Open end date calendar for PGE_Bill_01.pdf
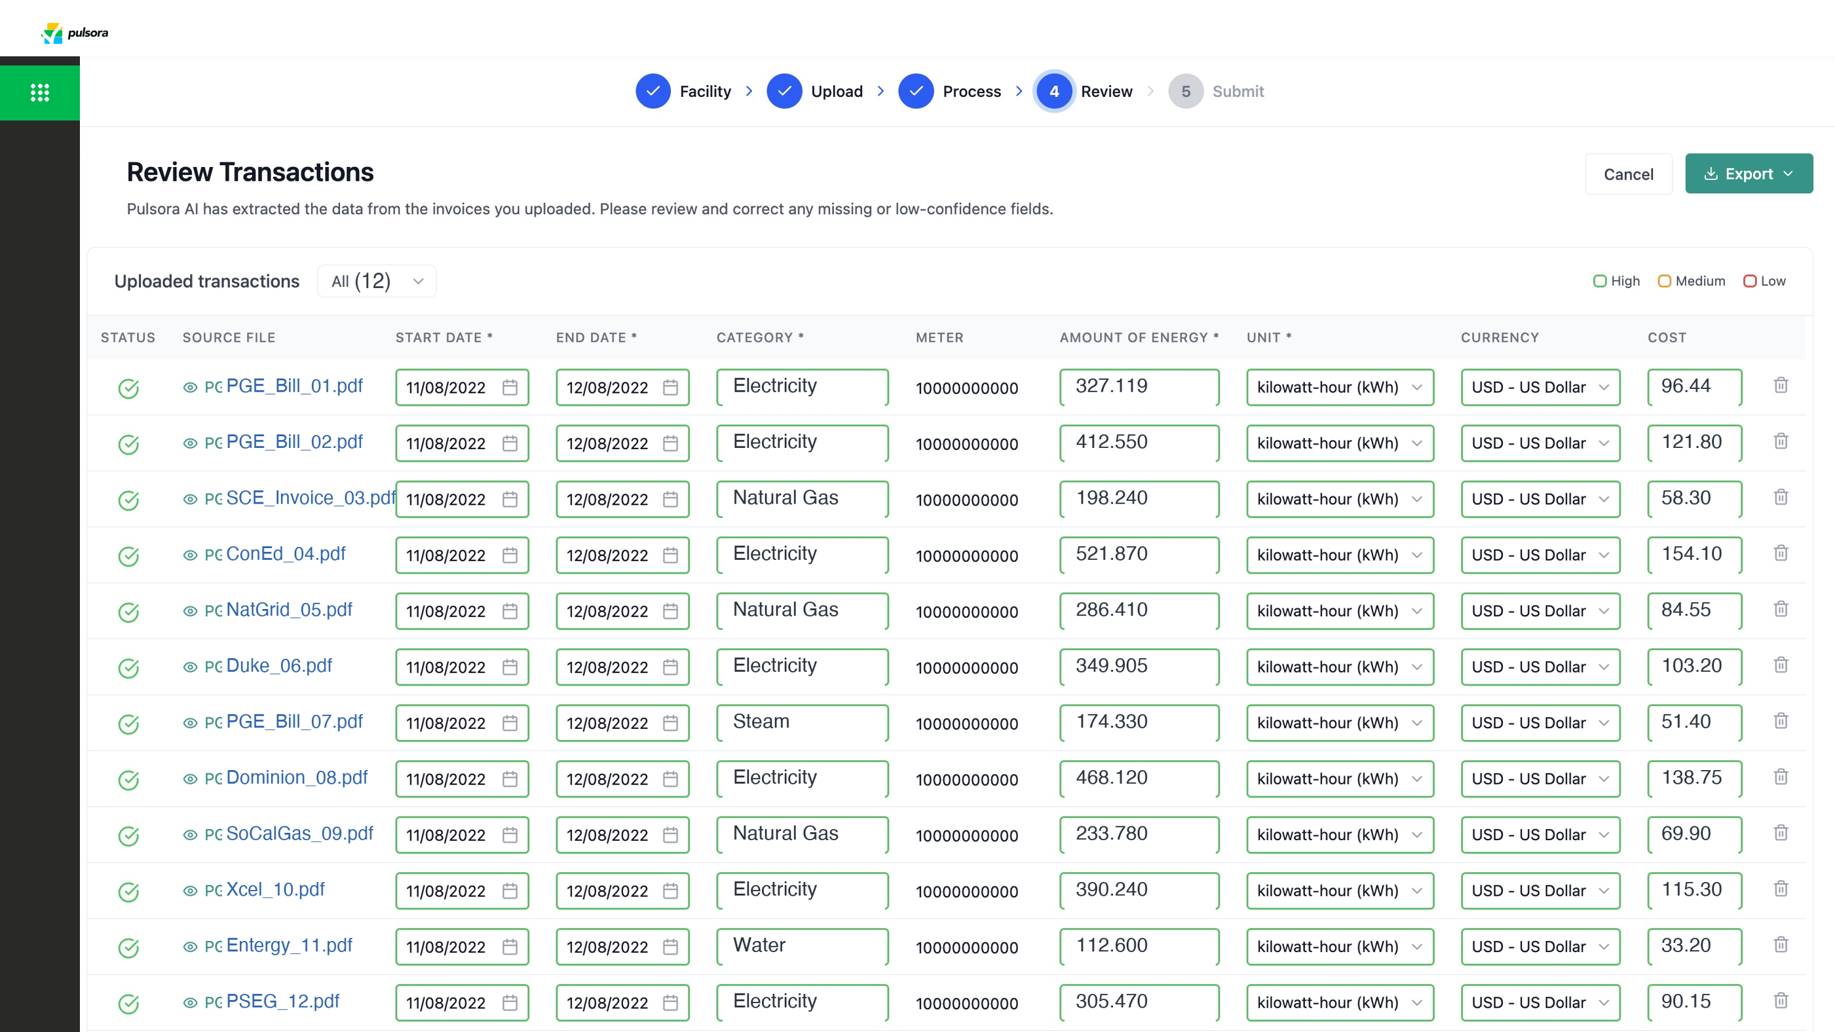1835x1032 pixels. click(670, 388)
